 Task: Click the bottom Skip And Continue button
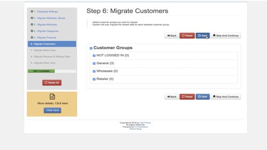tap(226, 97)
